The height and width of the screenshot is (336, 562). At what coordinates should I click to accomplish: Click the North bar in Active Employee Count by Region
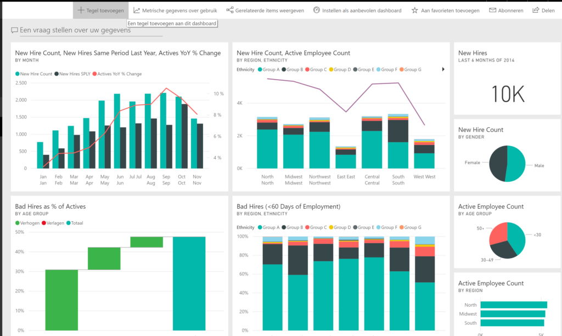[514, 305]
